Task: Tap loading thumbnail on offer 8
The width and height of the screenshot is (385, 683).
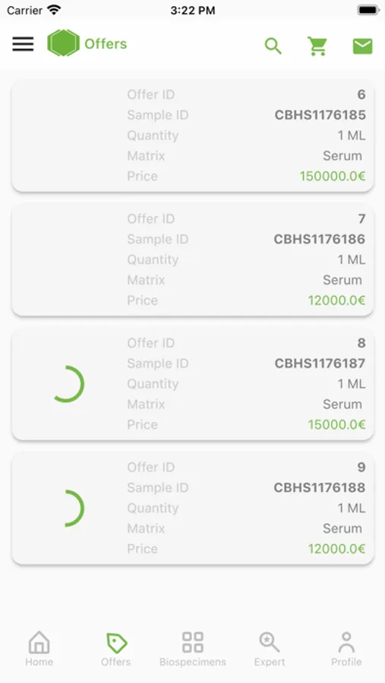Action: (68, 384)
